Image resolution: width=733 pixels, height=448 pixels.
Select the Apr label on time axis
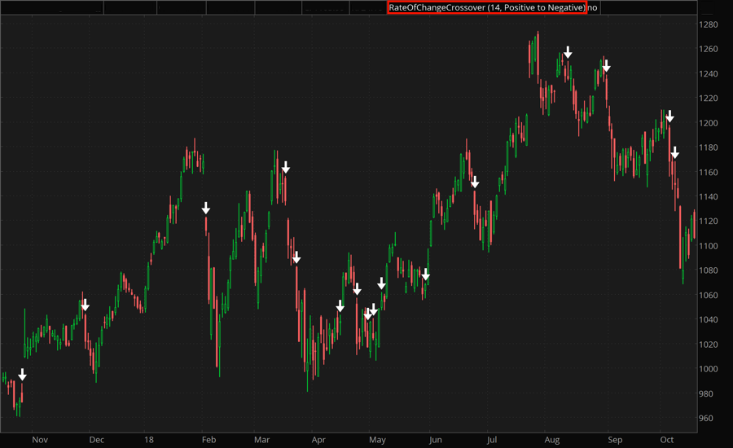pyautogui.click(x=318, y=440)
